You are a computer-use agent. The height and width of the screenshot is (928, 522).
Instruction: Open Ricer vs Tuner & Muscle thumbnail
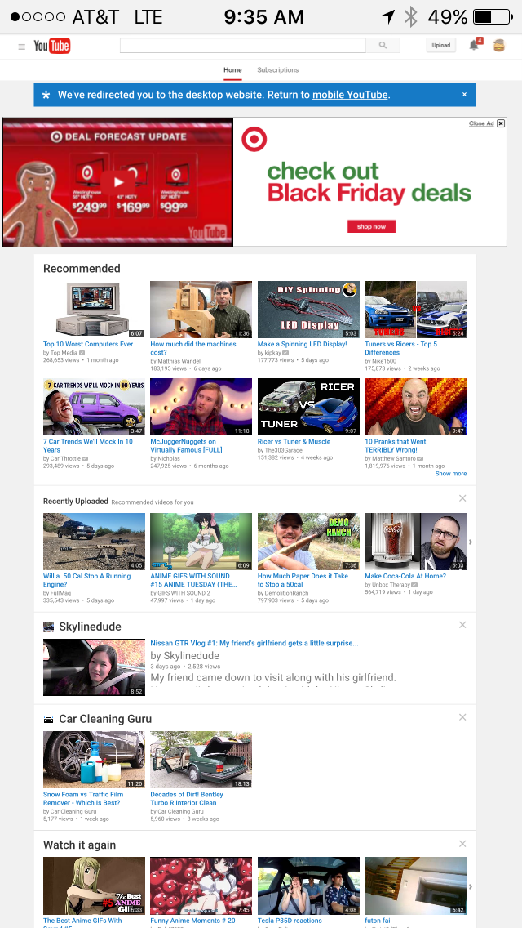tap(308, 407)
